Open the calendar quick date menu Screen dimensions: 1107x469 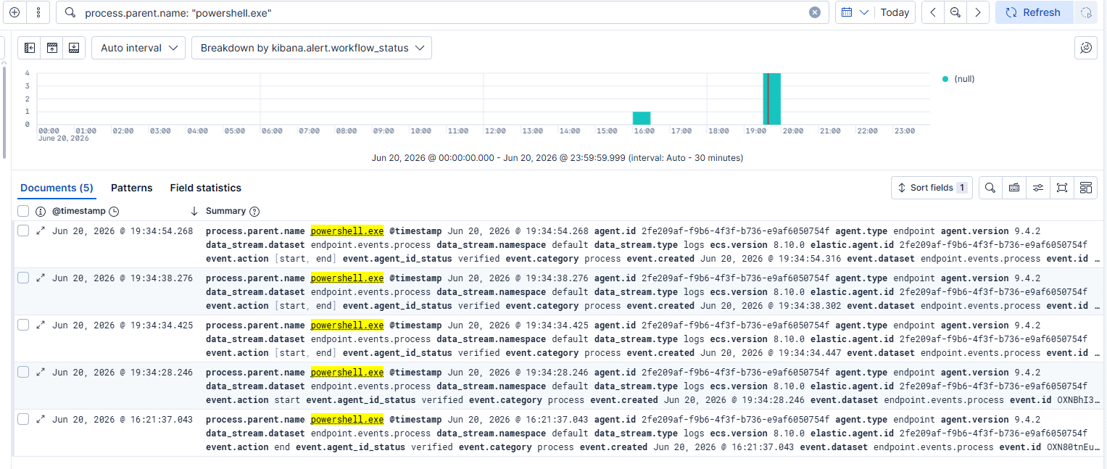(854, 12)
